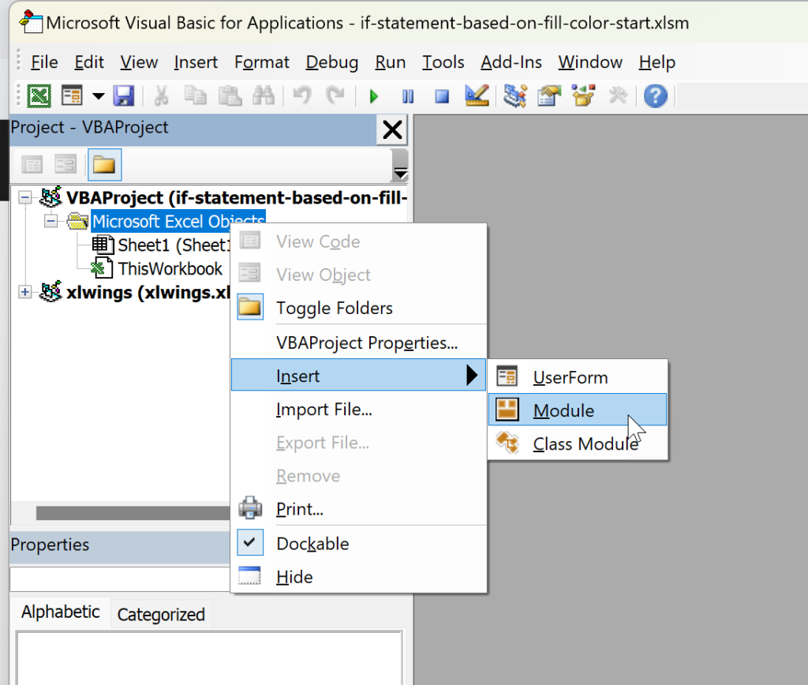This screenshot has height=685, width=808.
Task: Click the View Microsoft Excel toolbar icon
Action: [x=39, y=95]
